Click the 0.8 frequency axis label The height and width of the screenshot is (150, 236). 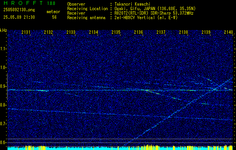(x=3, y=105)
